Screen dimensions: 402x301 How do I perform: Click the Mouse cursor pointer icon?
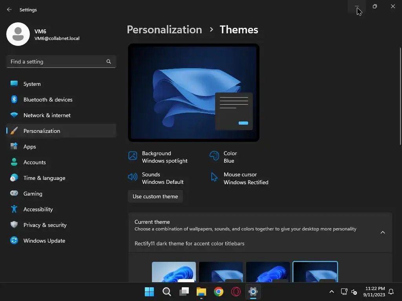pos(214,177)
